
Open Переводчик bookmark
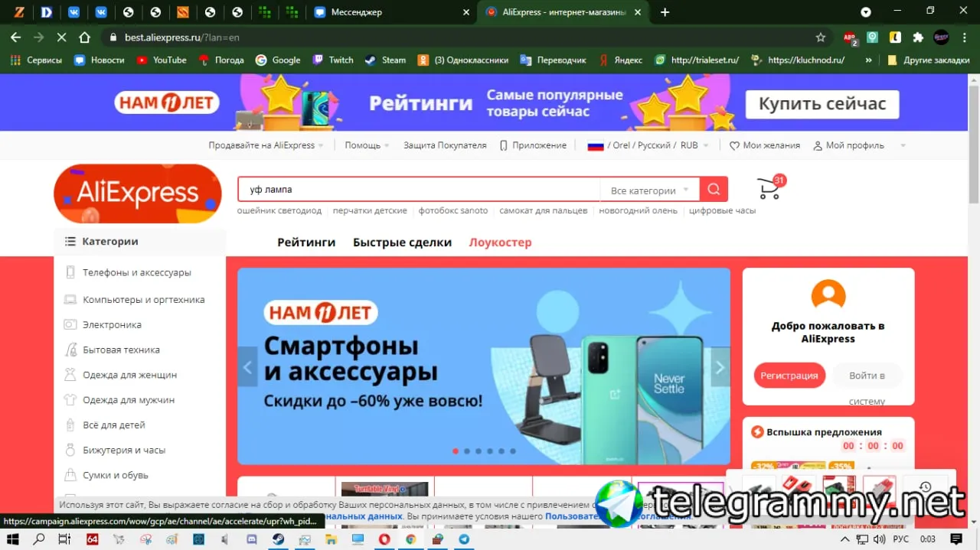pos(553,60)
